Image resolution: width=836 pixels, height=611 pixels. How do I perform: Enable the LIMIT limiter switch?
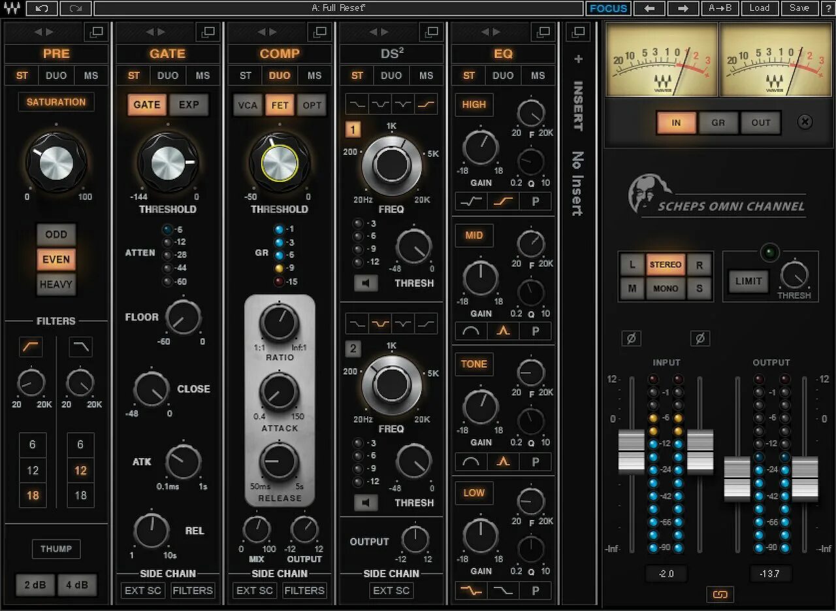click(748, 281)
